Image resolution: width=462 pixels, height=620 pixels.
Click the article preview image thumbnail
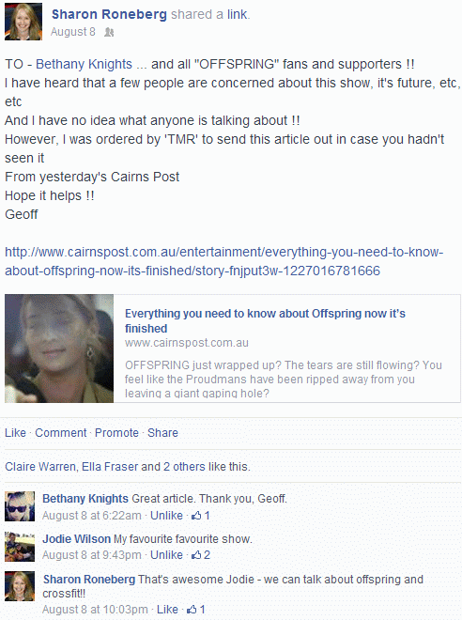(59, 349)
